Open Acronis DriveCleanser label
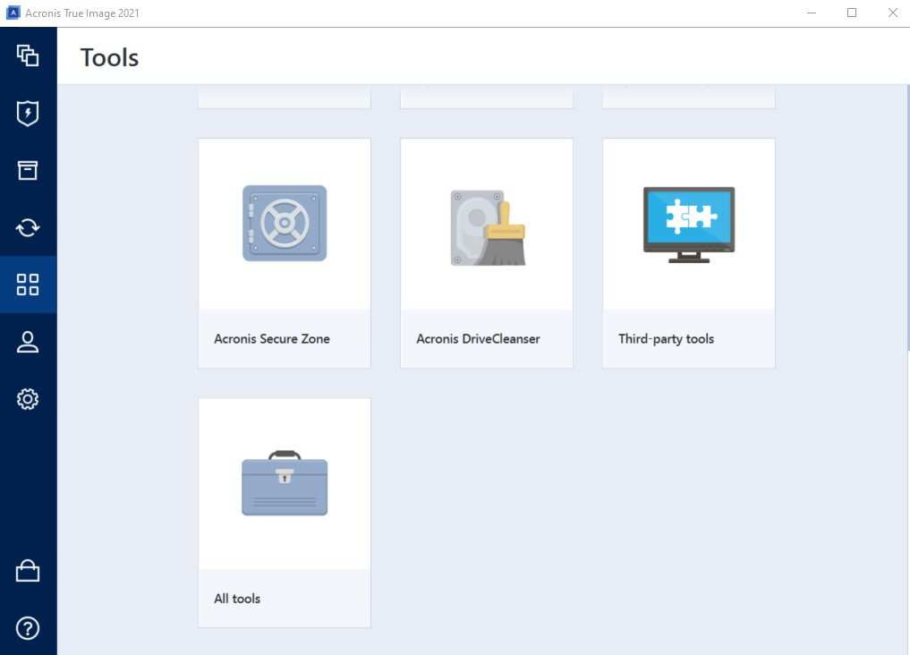Screen dimensions: 910x655 point(478,339)
